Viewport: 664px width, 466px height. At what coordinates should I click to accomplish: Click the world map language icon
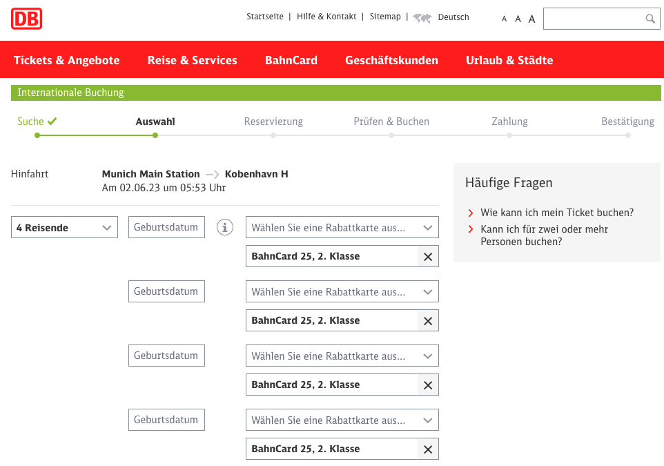[422, 18]
